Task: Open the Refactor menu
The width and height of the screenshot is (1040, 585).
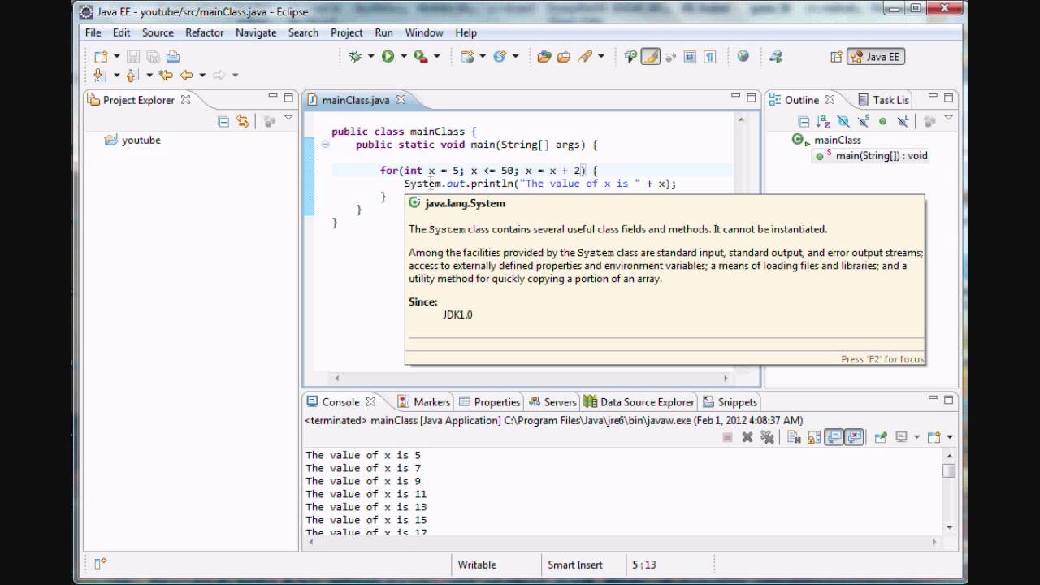Action: click(x=205, y=32)
